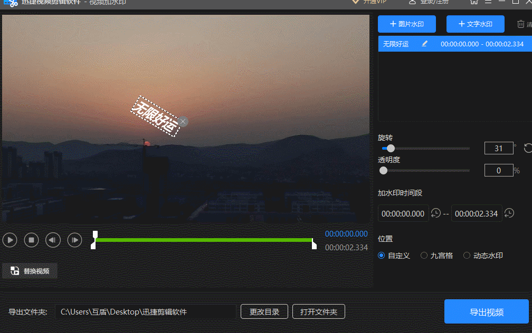Click the 导出视频 export button
The width and height of the screenshot is (532, 333).
tap(486, 311)
